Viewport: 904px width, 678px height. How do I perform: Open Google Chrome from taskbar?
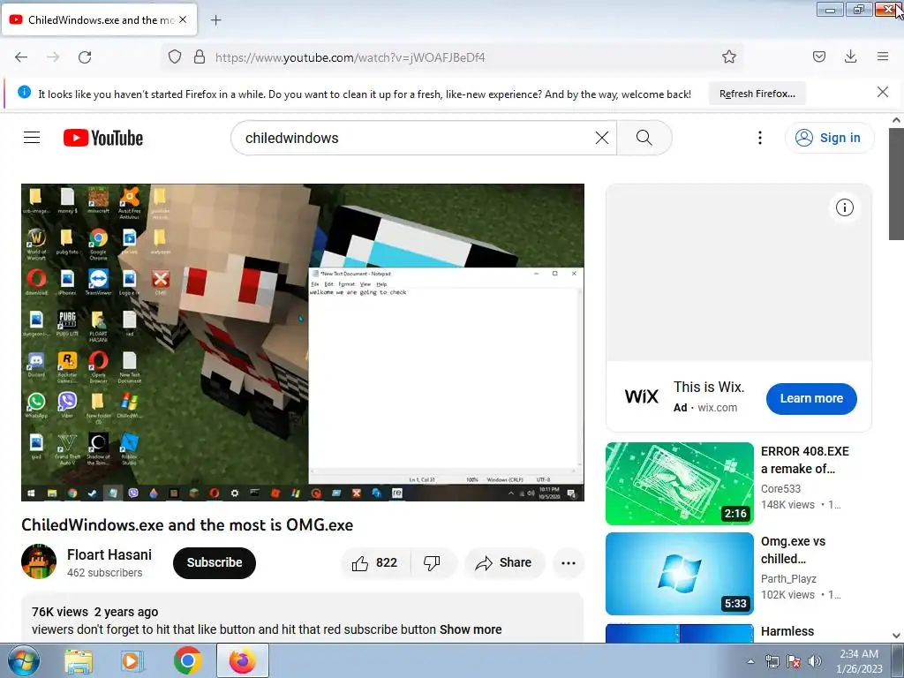point(187,661)
